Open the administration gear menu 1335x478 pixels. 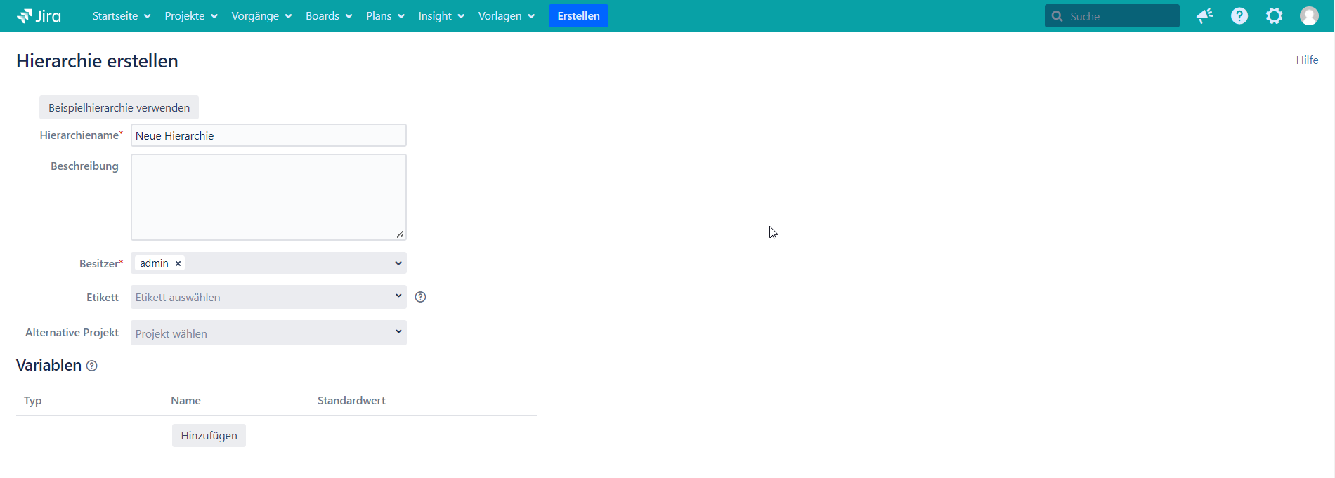click(1274, 16)
